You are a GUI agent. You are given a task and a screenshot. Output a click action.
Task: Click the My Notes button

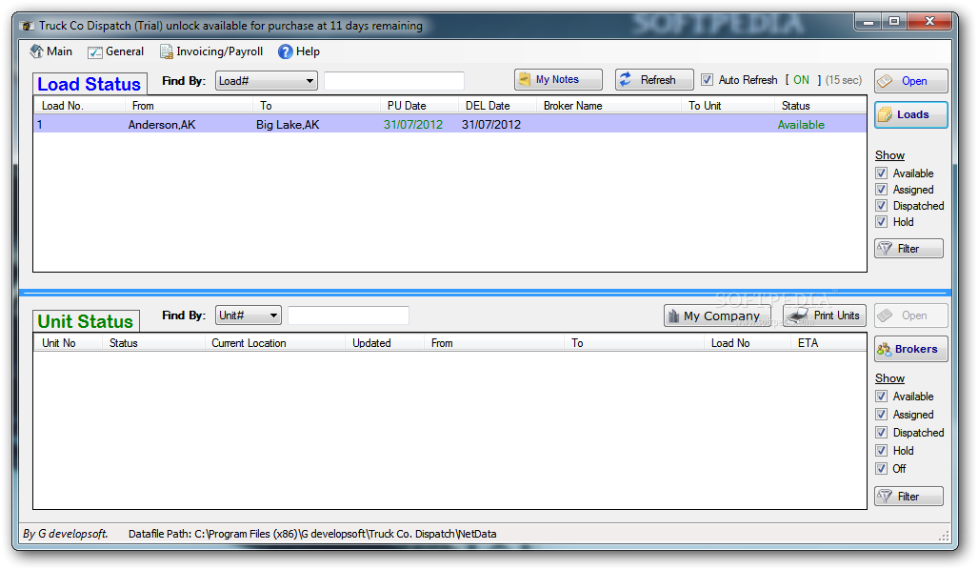point(558,79)
